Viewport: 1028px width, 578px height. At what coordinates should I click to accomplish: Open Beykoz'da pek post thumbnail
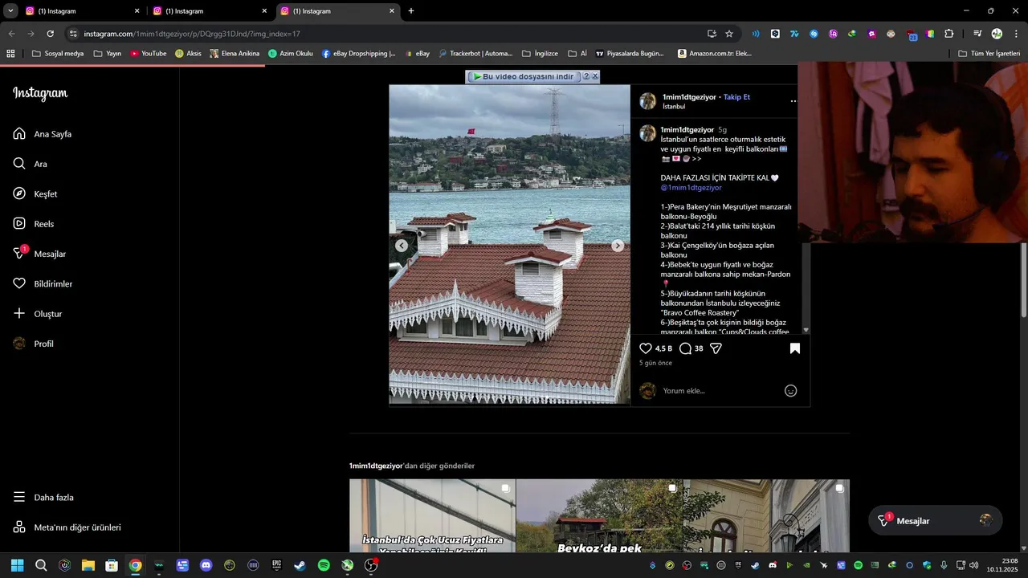click(599, 516)
